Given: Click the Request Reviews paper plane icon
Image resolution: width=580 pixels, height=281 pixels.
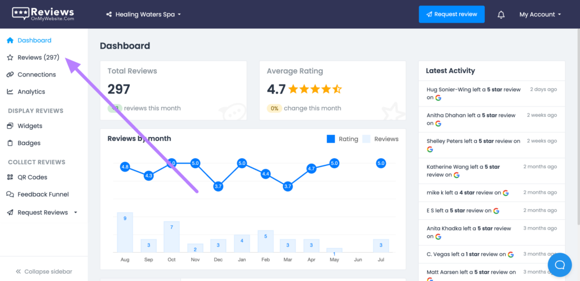Looking at the screenshot, I should click(x=10, y=212).
